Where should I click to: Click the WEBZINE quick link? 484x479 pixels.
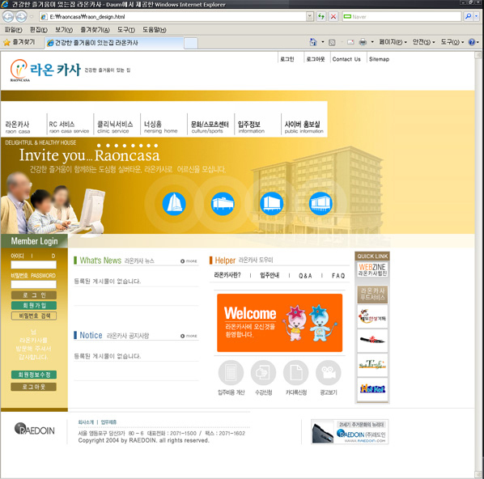(x=372, y=269)
